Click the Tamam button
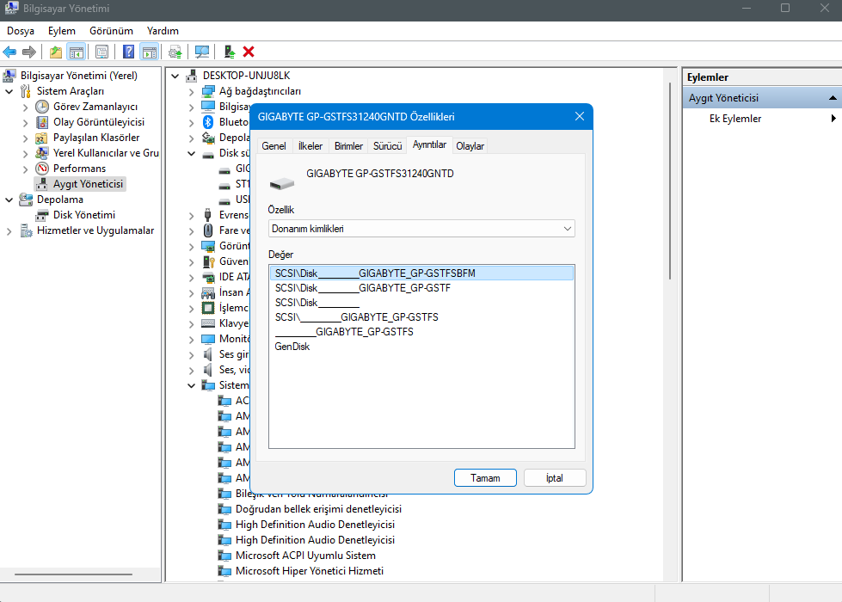Viewport: 842px width, 602px height. (x=485, y=478)
